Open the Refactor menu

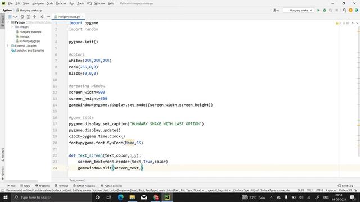(61, 3)
